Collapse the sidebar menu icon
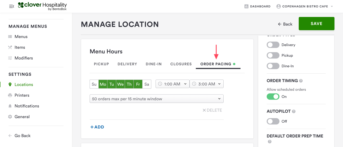 [11, 6]
